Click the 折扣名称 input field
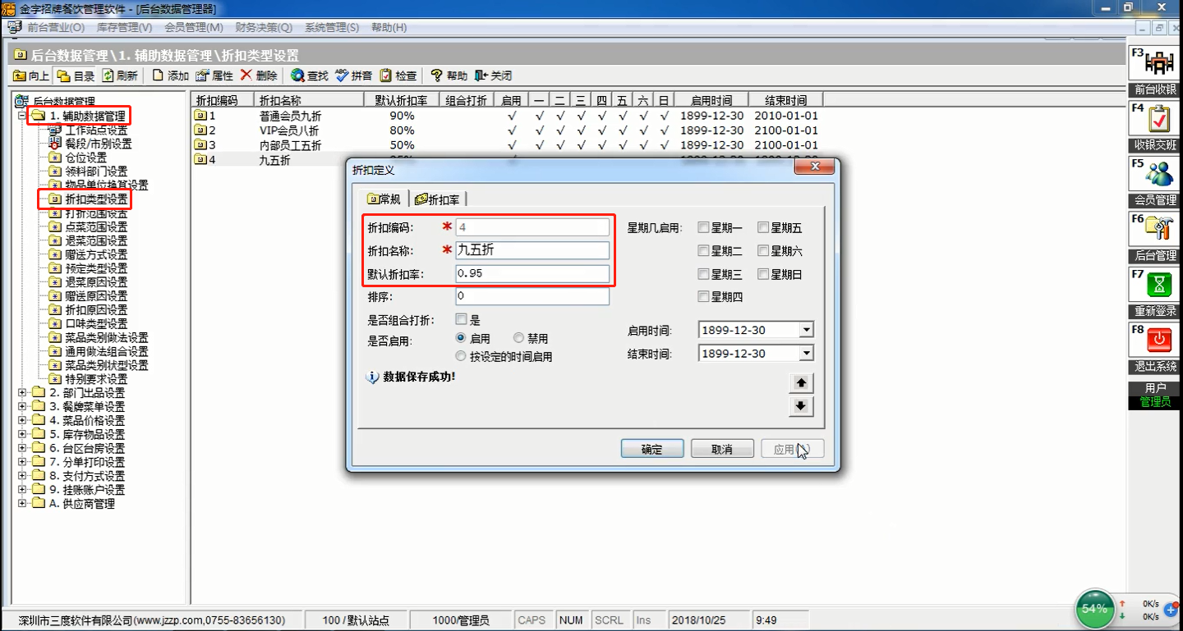The height and width of the screenshot is (631, 1183). 532,250
